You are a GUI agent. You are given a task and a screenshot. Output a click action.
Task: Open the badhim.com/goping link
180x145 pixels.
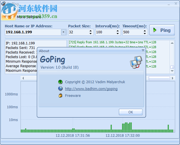click(91, 89)
